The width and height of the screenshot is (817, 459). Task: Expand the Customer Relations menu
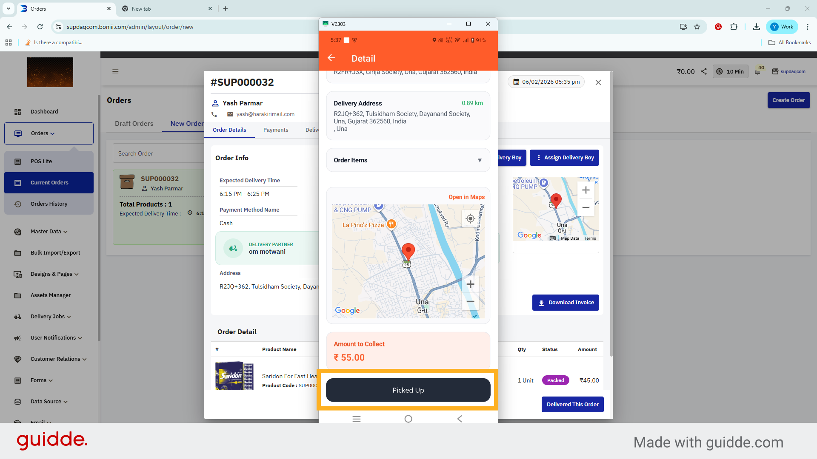click(58, 359)
